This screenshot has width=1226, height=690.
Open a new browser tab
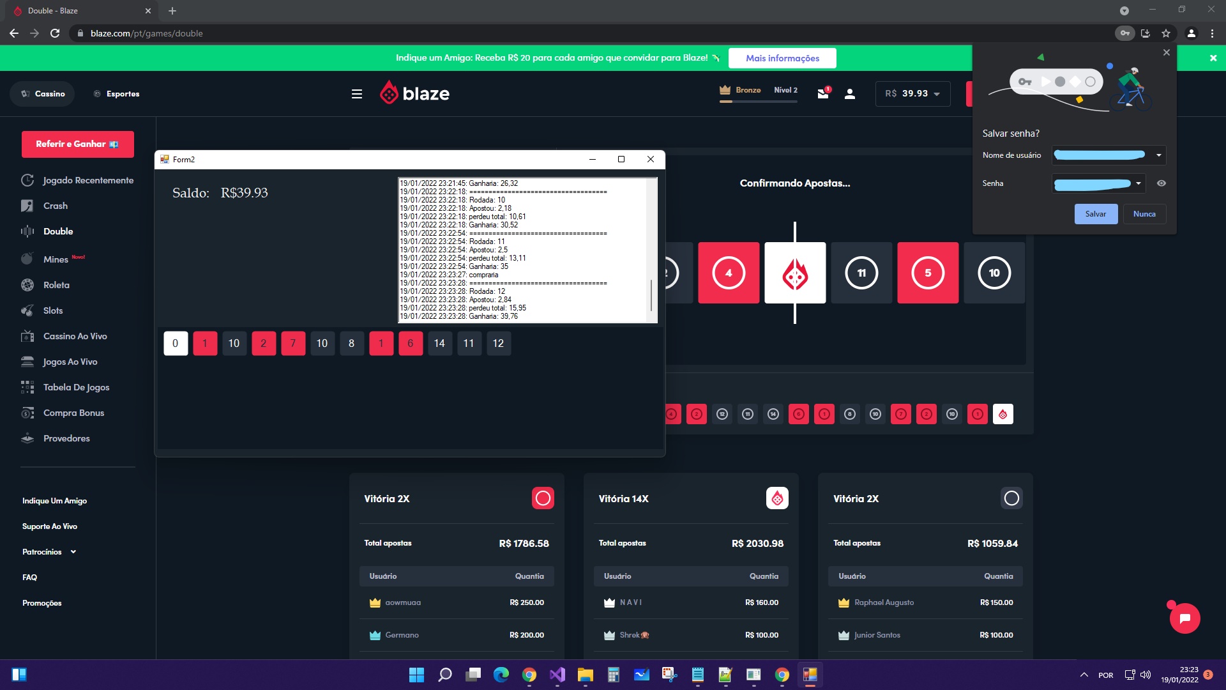(x=172, y=11)
